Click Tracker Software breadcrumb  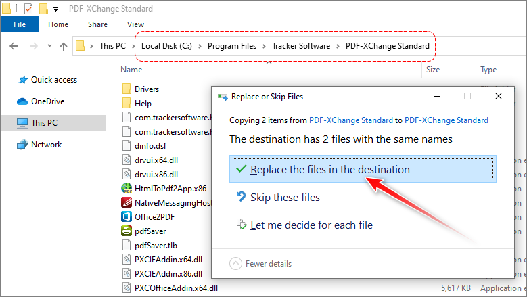pyautogui.click(x=301, y=46)
